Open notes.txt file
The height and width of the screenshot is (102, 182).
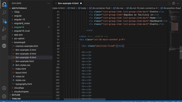tap(20, 76)
